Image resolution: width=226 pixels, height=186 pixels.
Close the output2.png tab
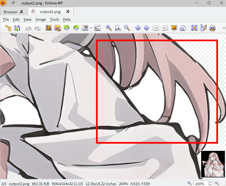[68, 11]
